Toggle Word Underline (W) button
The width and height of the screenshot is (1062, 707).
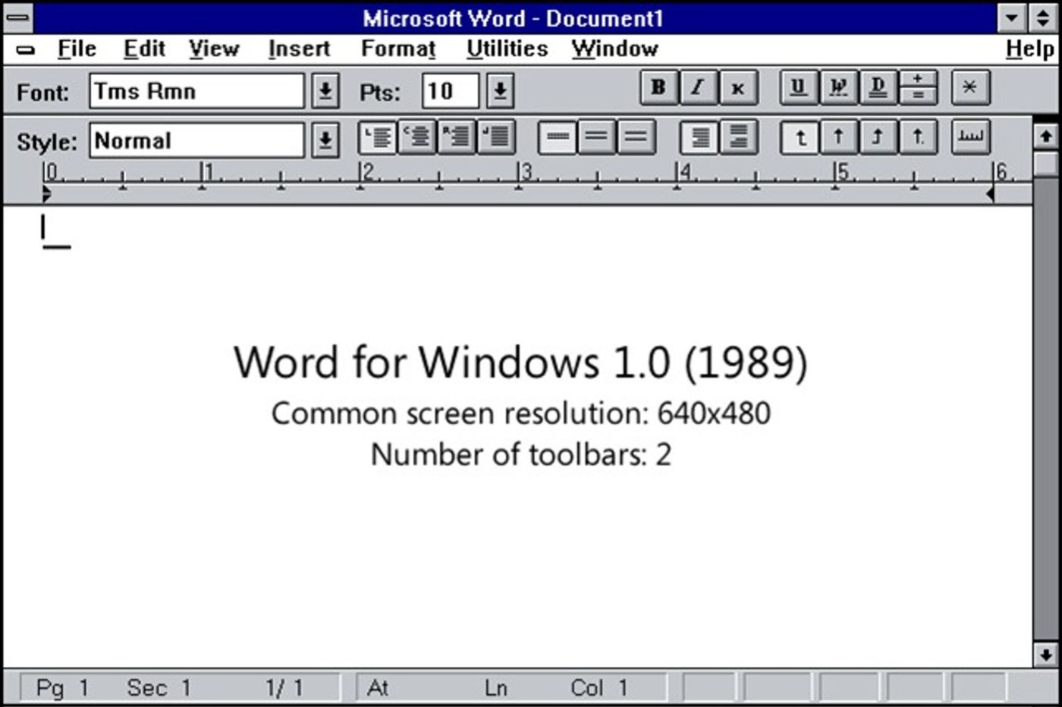[837, 88]
